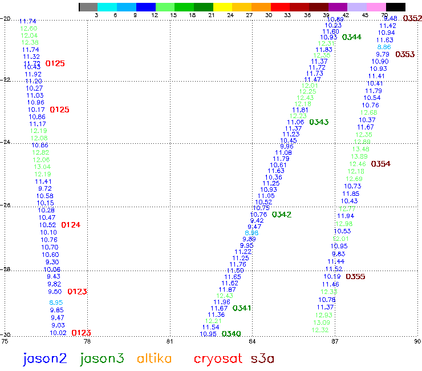This screenshot has height=371, width=422.
Task: Click x-axis longitude label 87
Action: (x=335, y=342)
